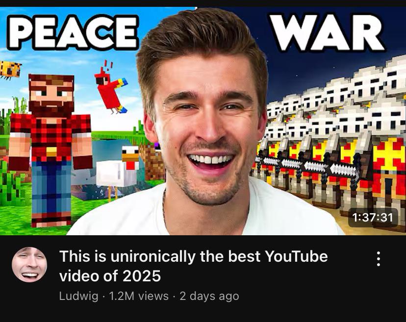406x322 pixels.
Task: Open the three-dot more options menu
Action: point(378,259)
